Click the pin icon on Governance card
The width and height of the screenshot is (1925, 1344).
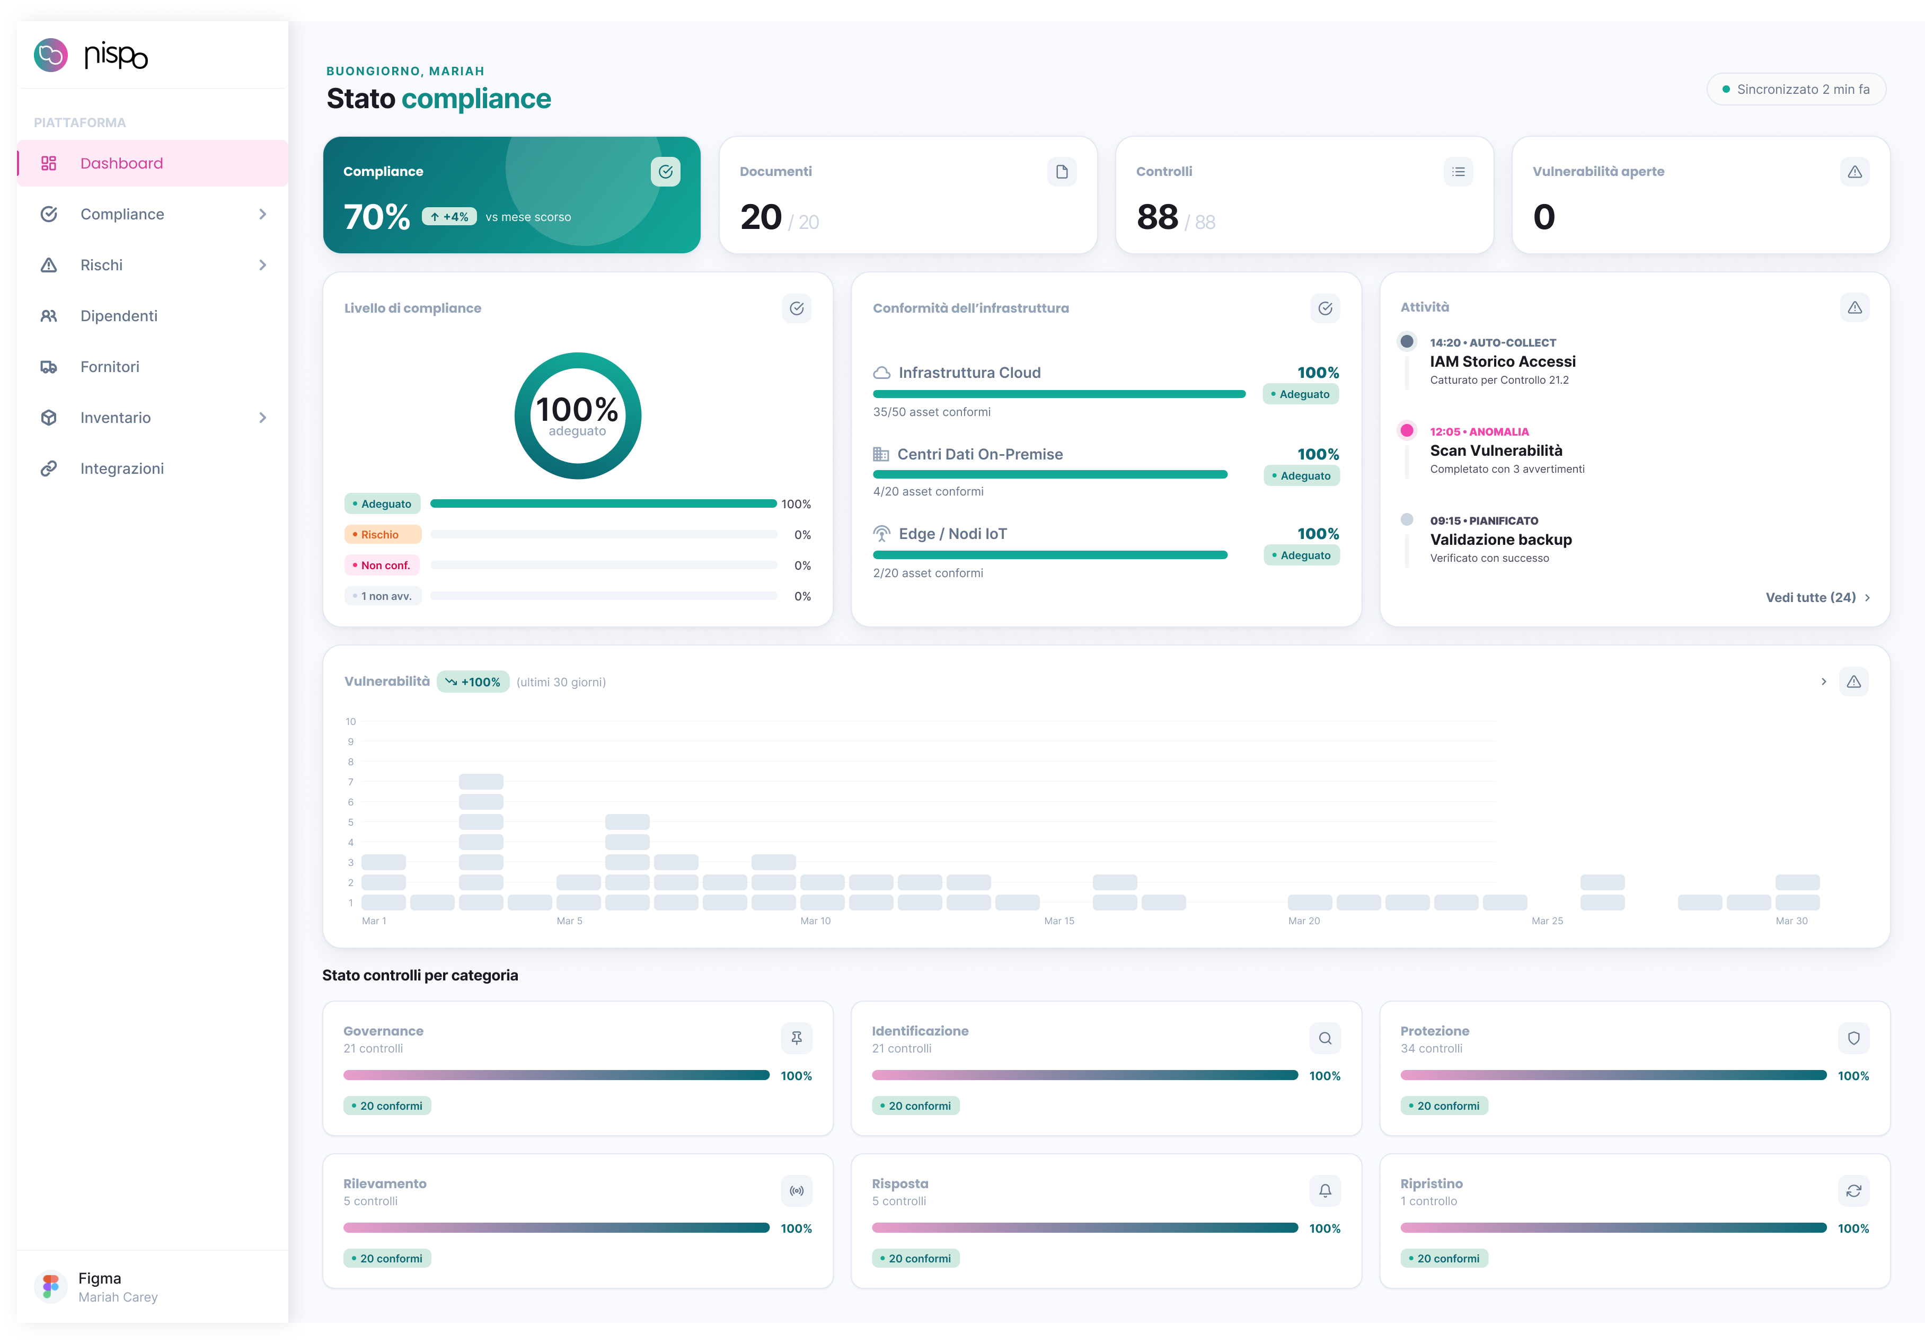797,1038
